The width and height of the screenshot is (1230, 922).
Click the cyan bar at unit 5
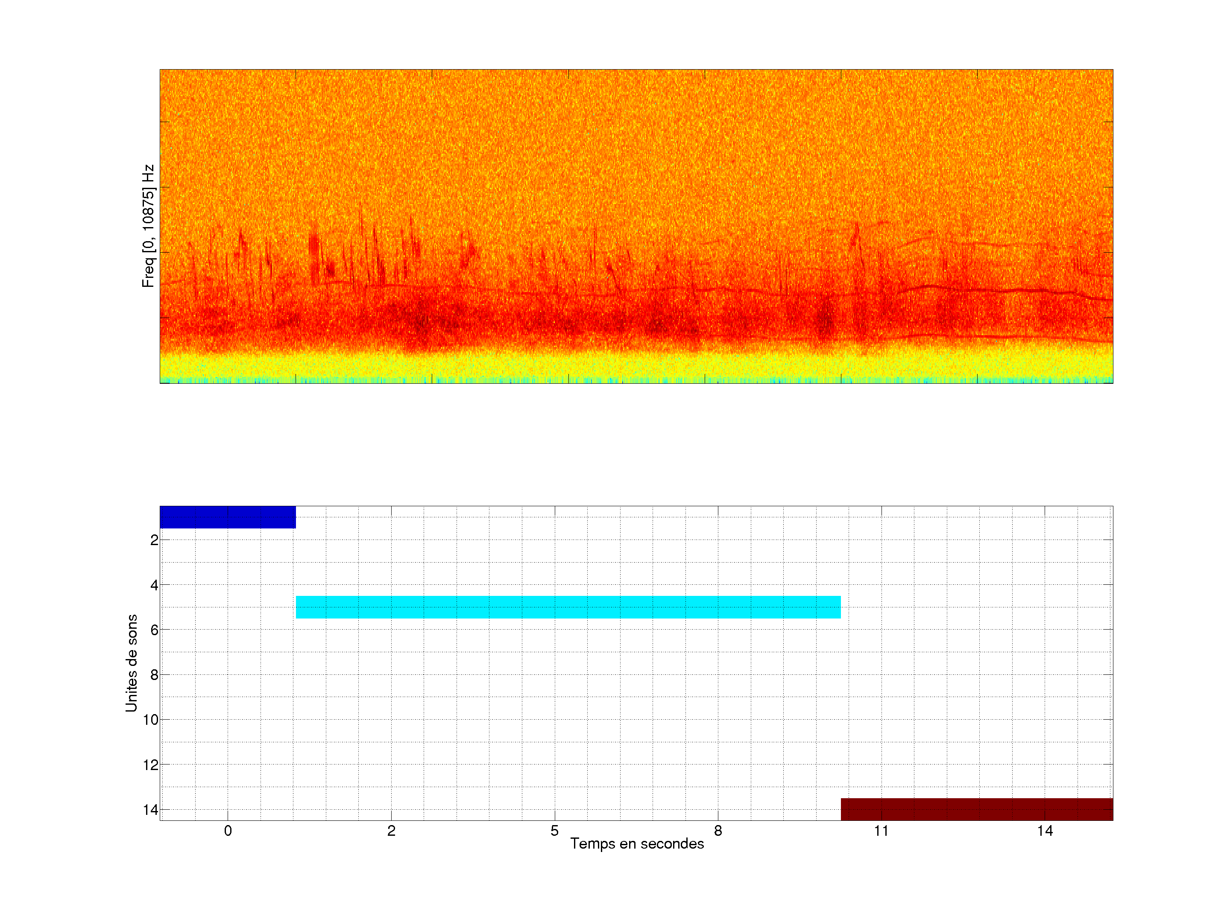click(x=568, y=607)
